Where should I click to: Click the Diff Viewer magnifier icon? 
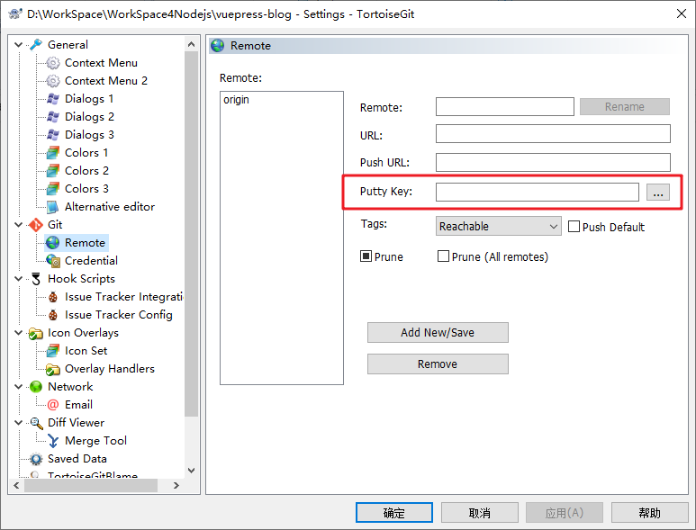point(36,423)
